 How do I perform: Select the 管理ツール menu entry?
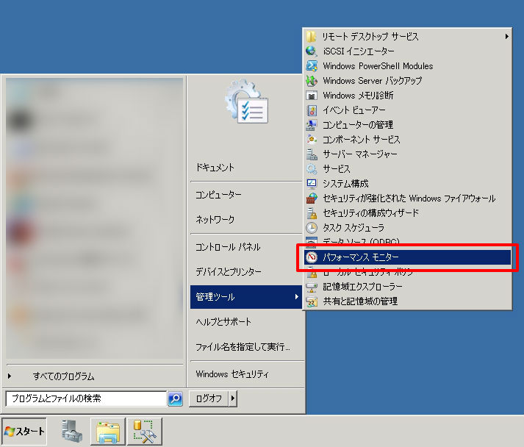pos(246,297)
